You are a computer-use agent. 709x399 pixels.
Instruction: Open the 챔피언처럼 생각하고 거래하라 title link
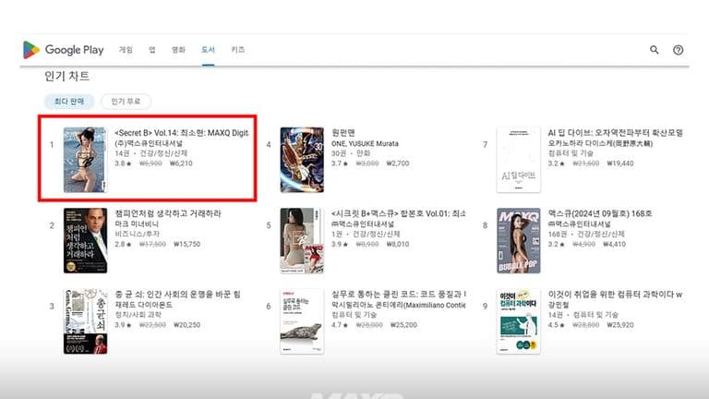168,213
